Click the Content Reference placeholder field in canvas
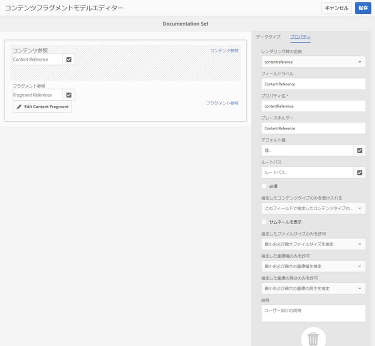The image size is (375, 346). point(38,59)
